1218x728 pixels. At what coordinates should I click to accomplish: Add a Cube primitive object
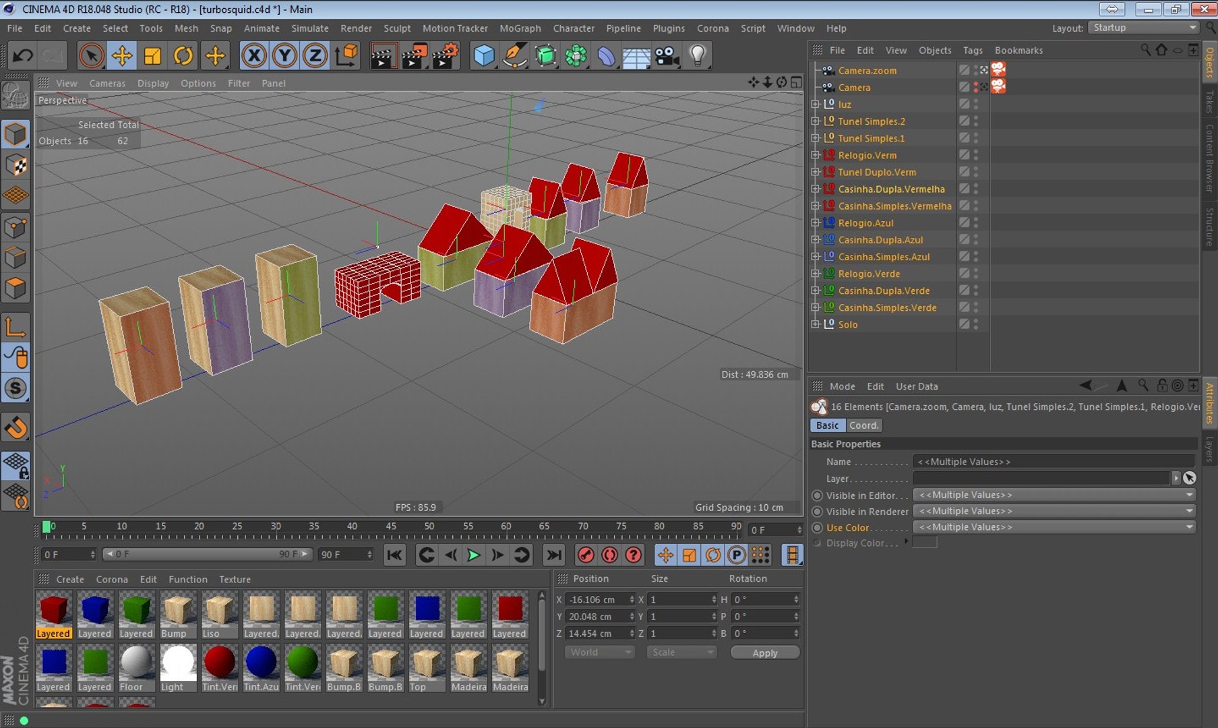(484, 55)
